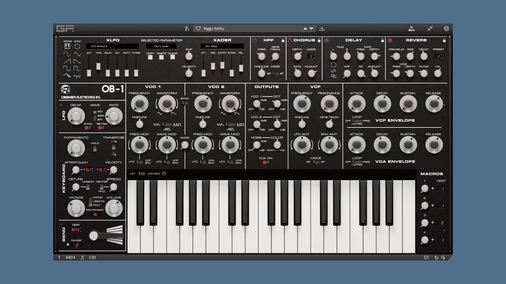Toggle the Reverb power LED
Image resolution: width=506 pixels, height=284 pixels.
[390, 40]
